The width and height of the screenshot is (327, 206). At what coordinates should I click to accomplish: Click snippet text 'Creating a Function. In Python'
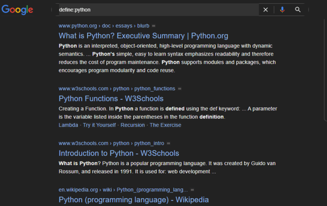click(x=96, y=109)
